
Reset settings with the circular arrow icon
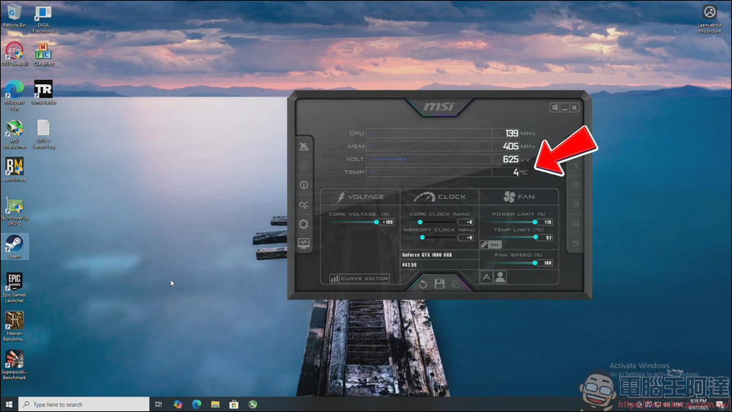point(423,284)
